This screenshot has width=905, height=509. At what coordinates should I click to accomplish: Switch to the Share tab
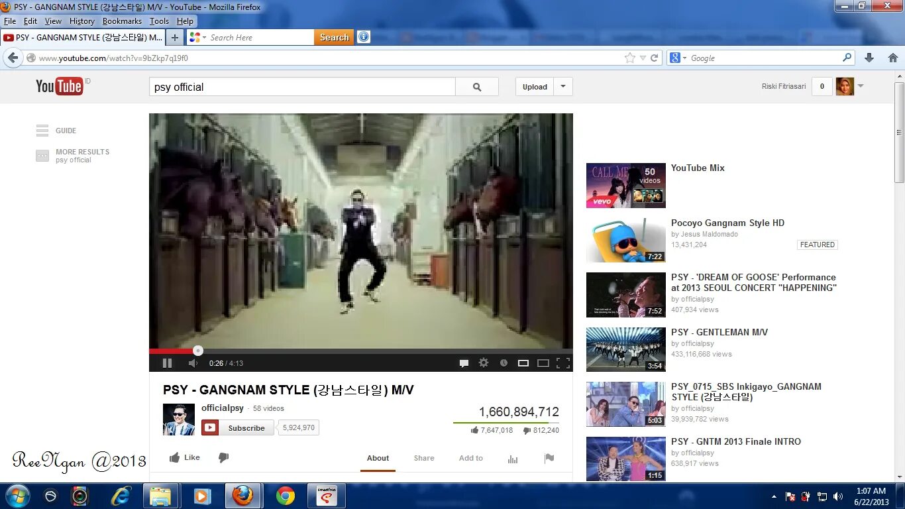point(423,457)
